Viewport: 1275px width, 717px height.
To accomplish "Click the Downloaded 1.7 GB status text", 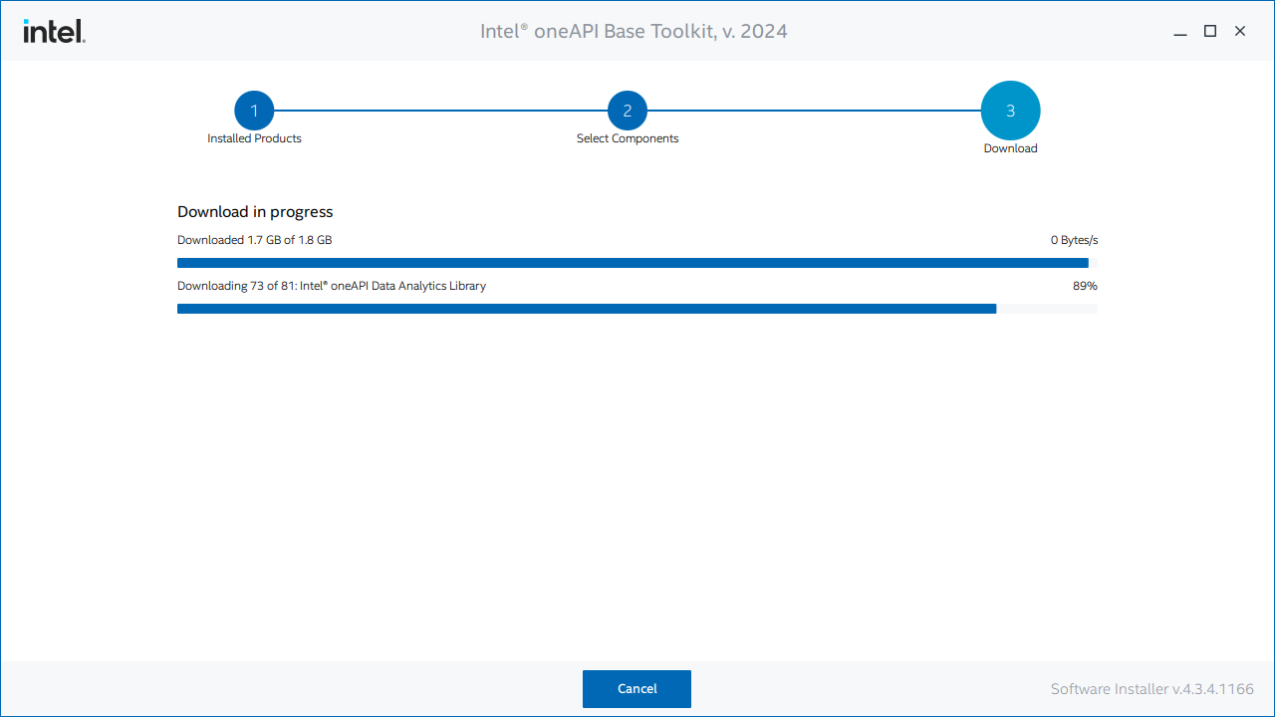I will [x=254, y=239].
